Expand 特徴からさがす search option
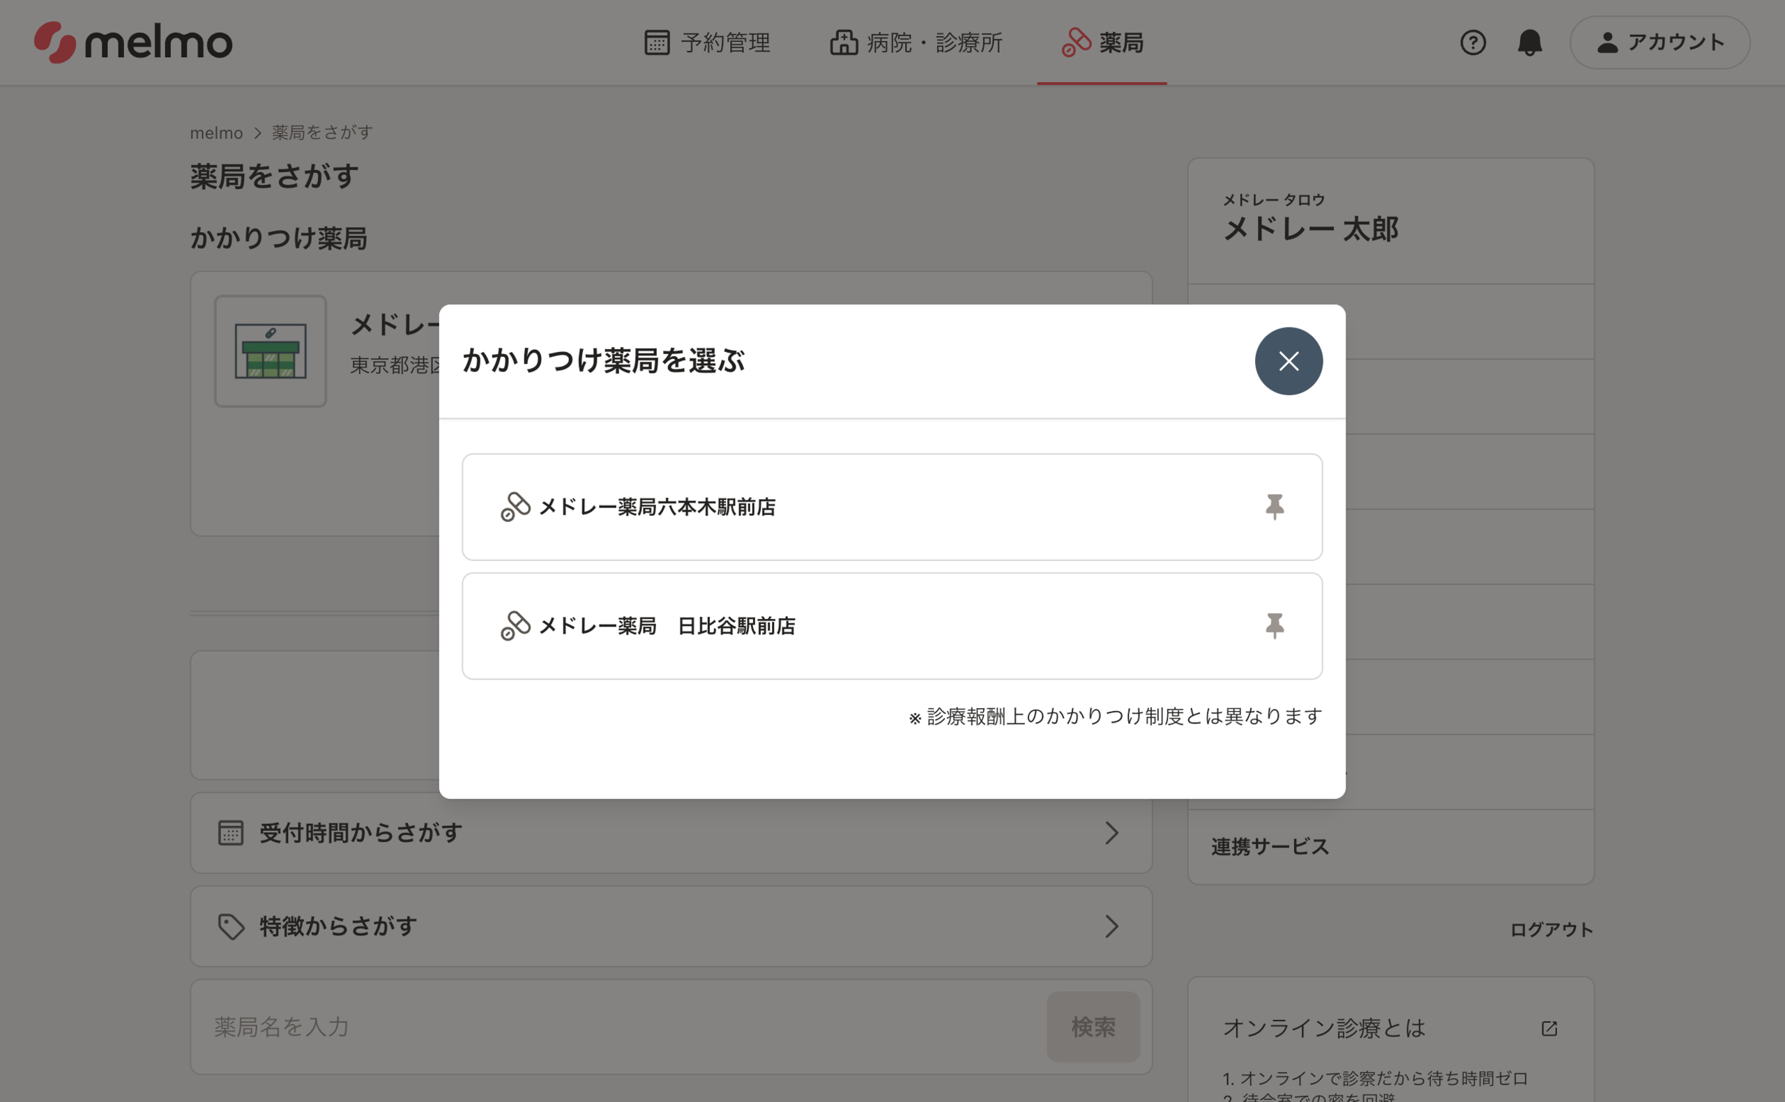 (671, 926)
